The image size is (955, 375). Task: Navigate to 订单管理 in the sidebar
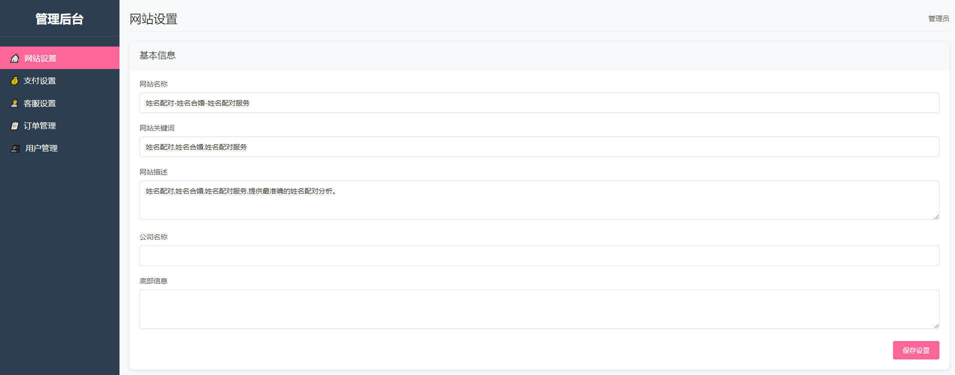coord(40,126)
